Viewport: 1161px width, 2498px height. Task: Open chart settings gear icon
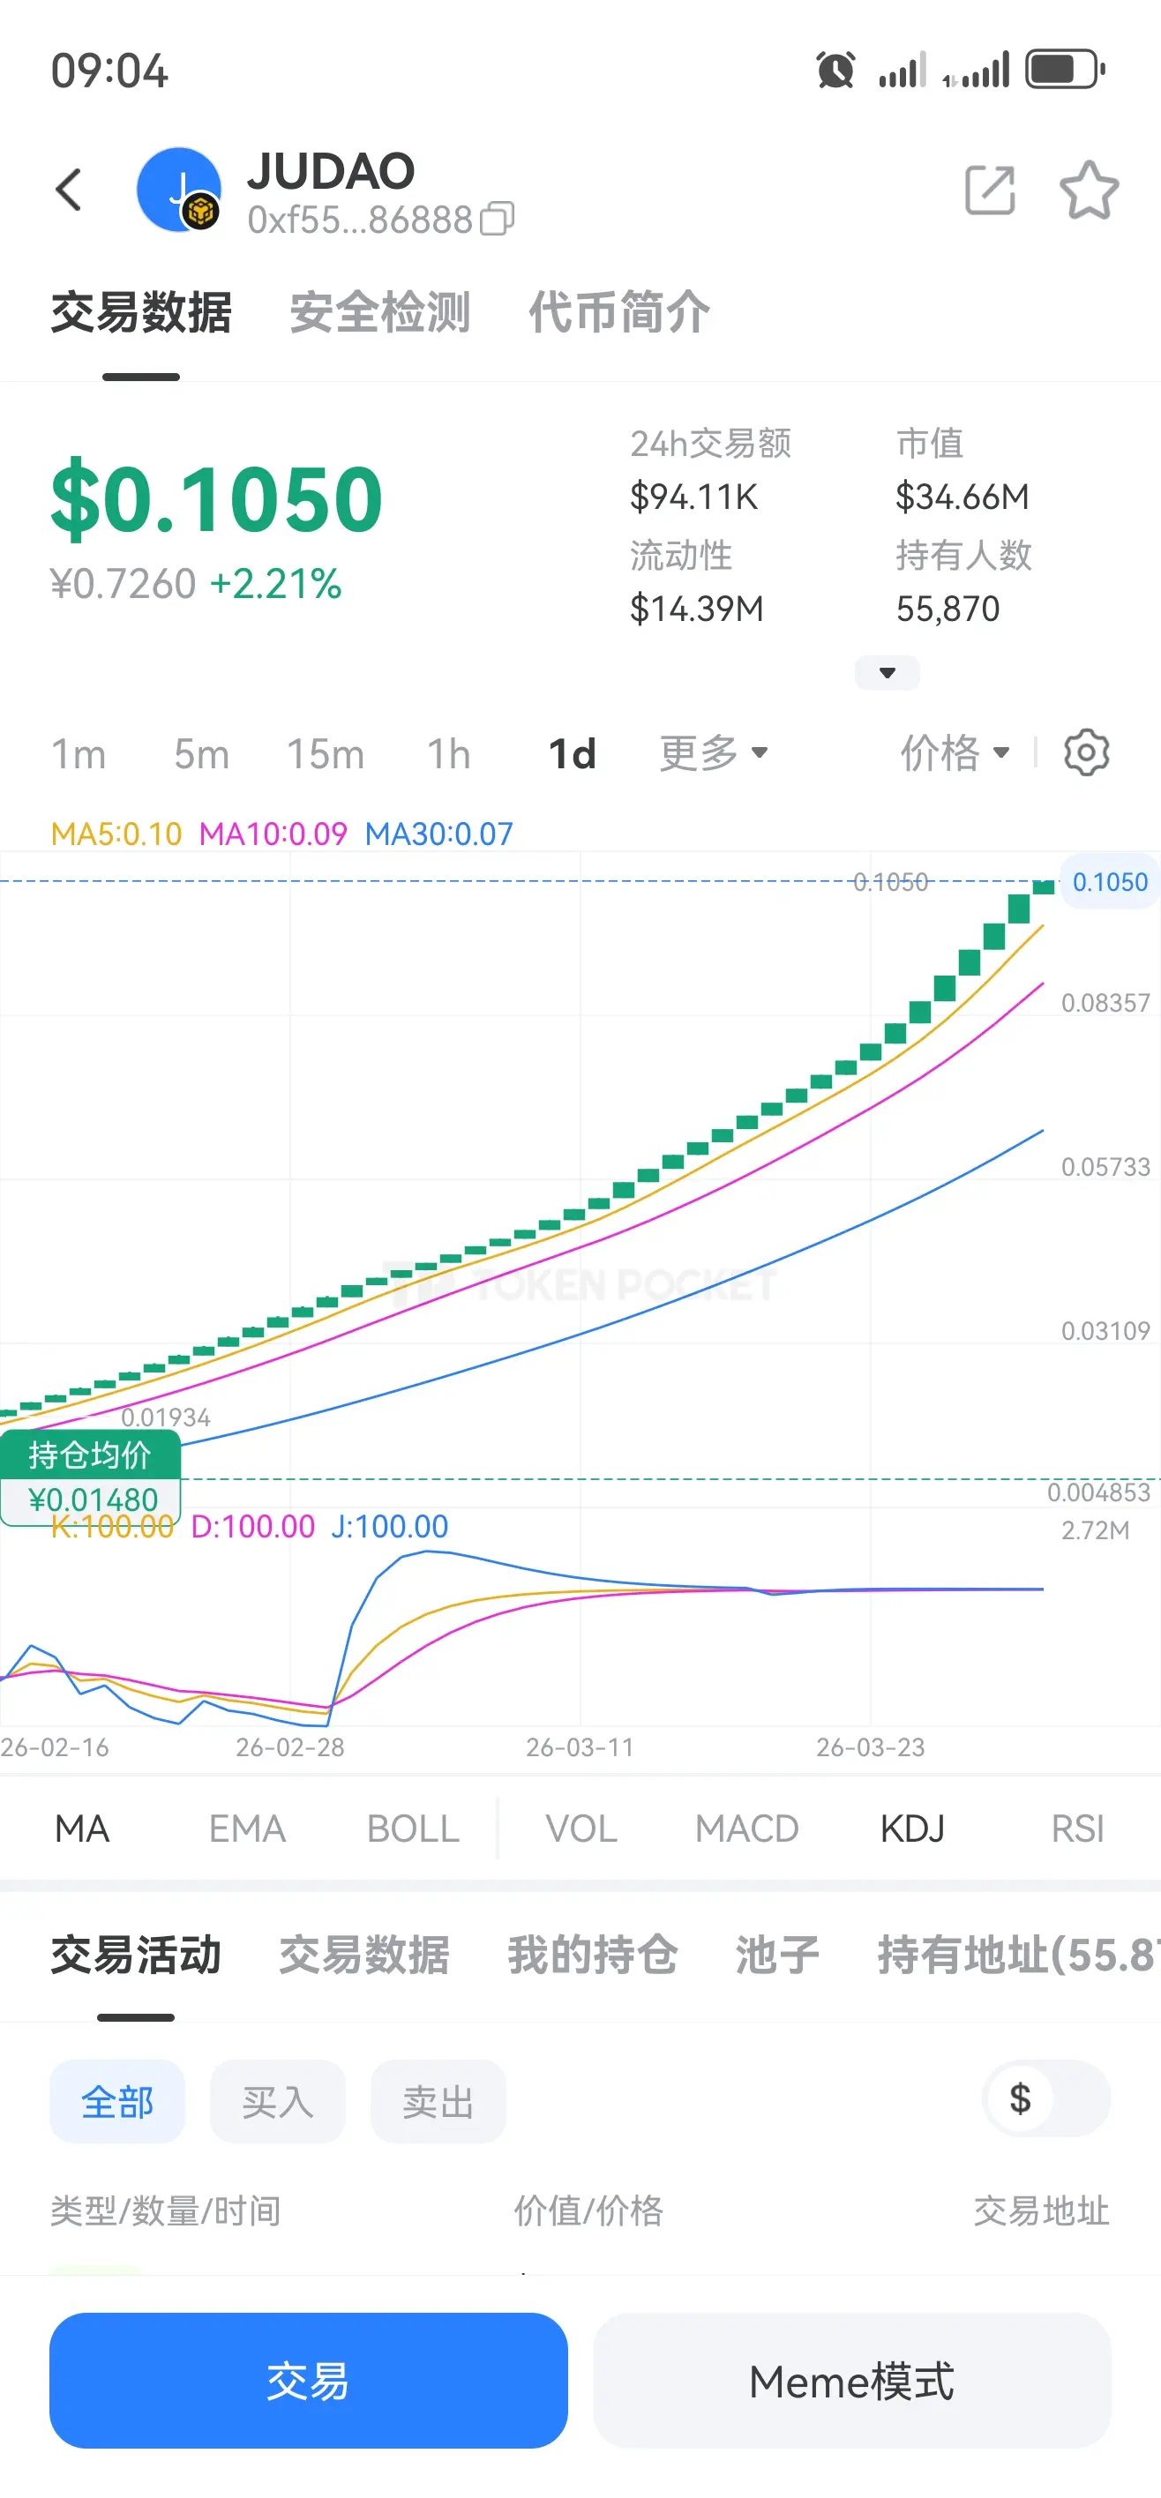tap(1085, 752)
